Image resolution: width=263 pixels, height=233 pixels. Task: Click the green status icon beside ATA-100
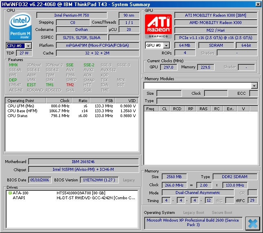pos(10,193)
